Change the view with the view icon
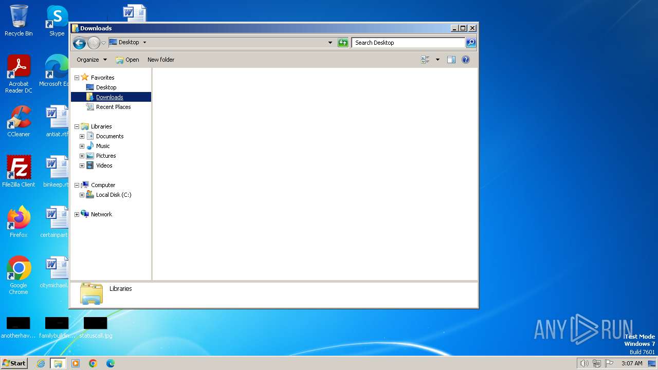Image resolution: width=658 pixels, height=370 pixels. (425, 60)
